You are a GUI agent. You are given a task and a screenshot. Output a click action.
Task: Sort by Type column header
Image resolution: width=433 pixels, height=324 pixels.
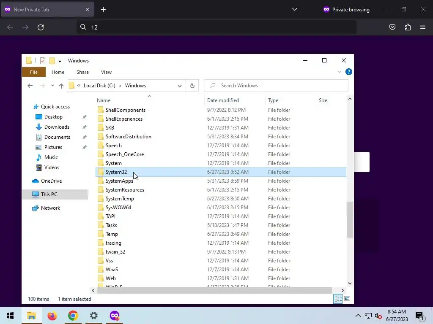pos(273,100)
